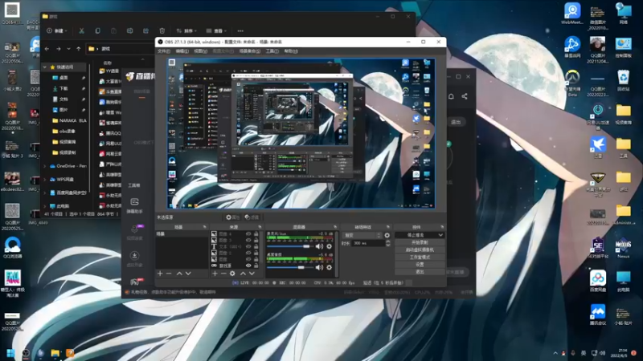The width and height of the screenshot is (643, 361).
Task: Go back using File Explorer's back arrow
Action: click(47, 49)
